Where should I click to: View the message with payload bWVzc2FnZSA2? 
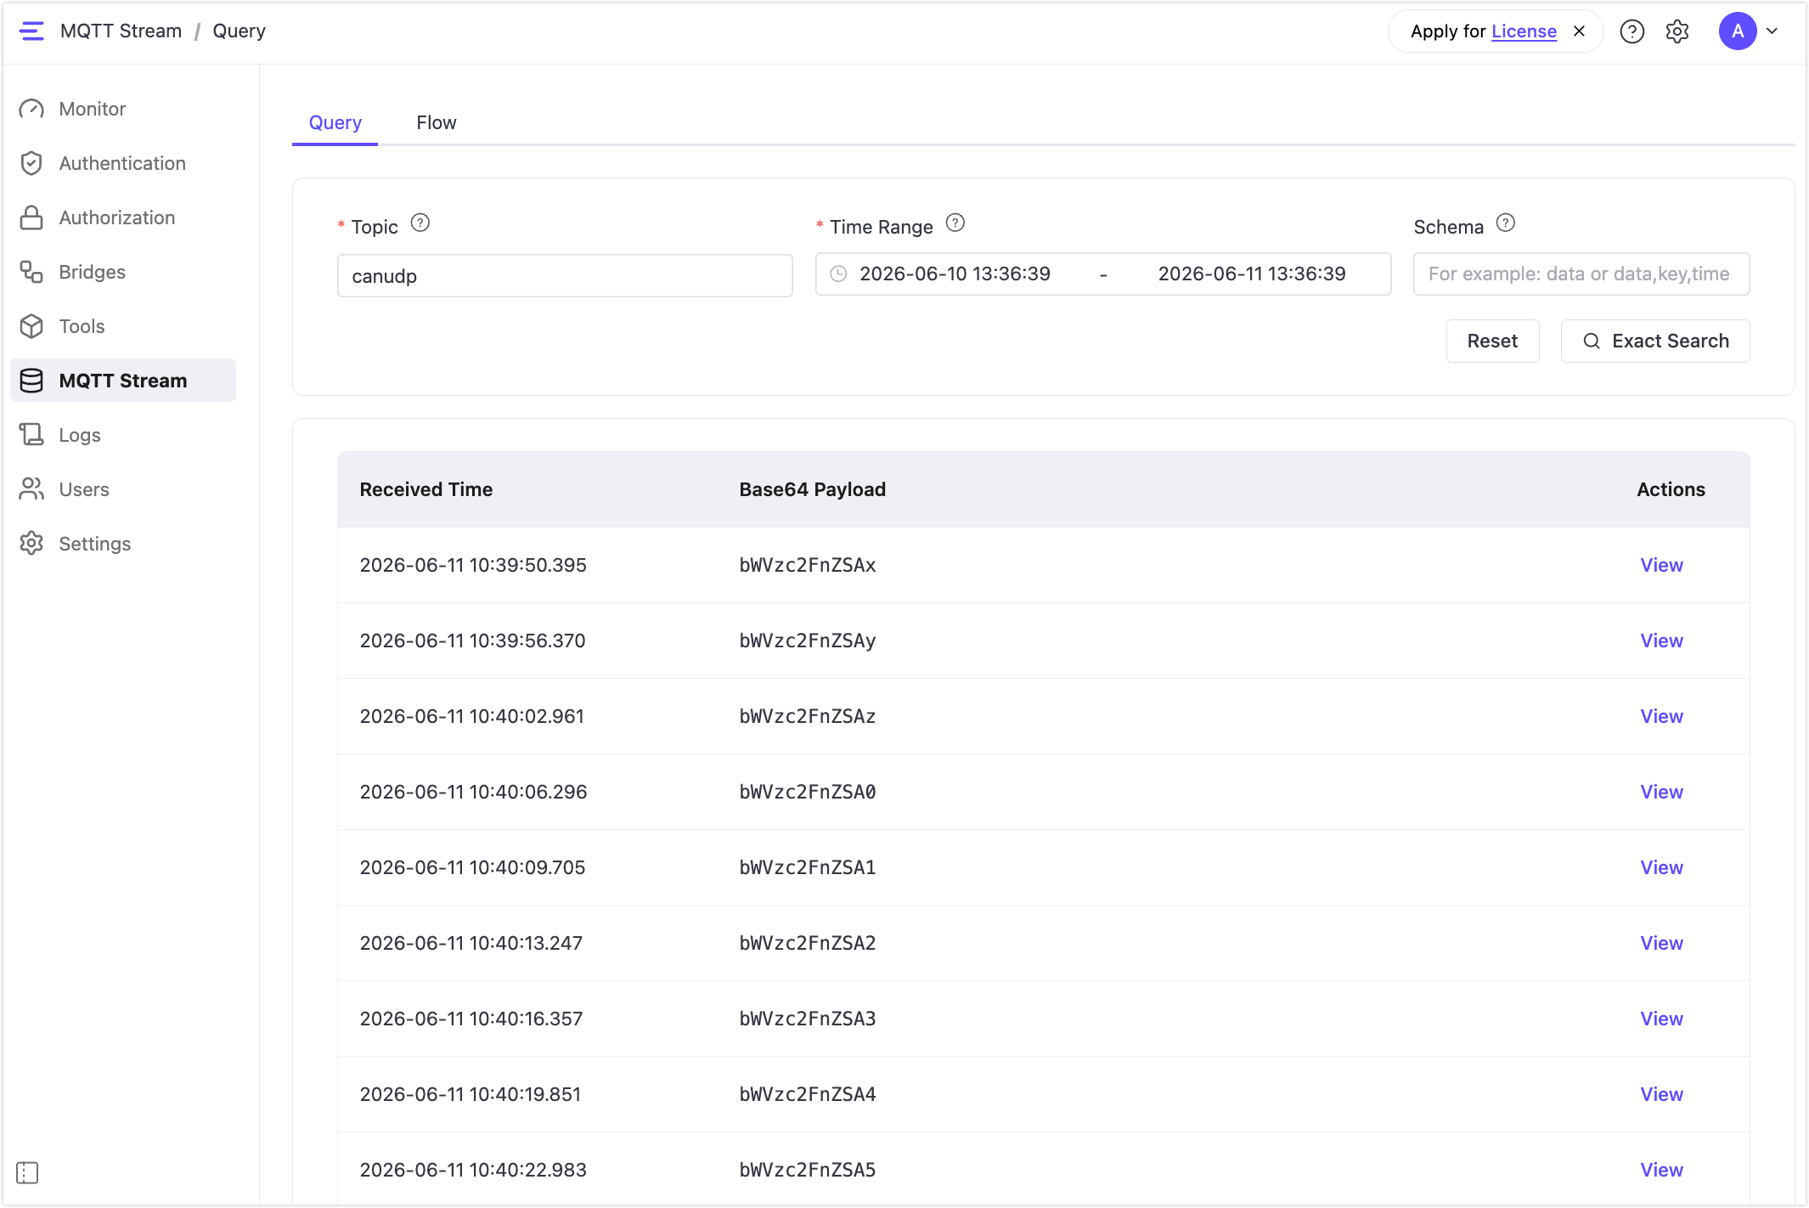pyautogui.click(x=1661, y=943)
